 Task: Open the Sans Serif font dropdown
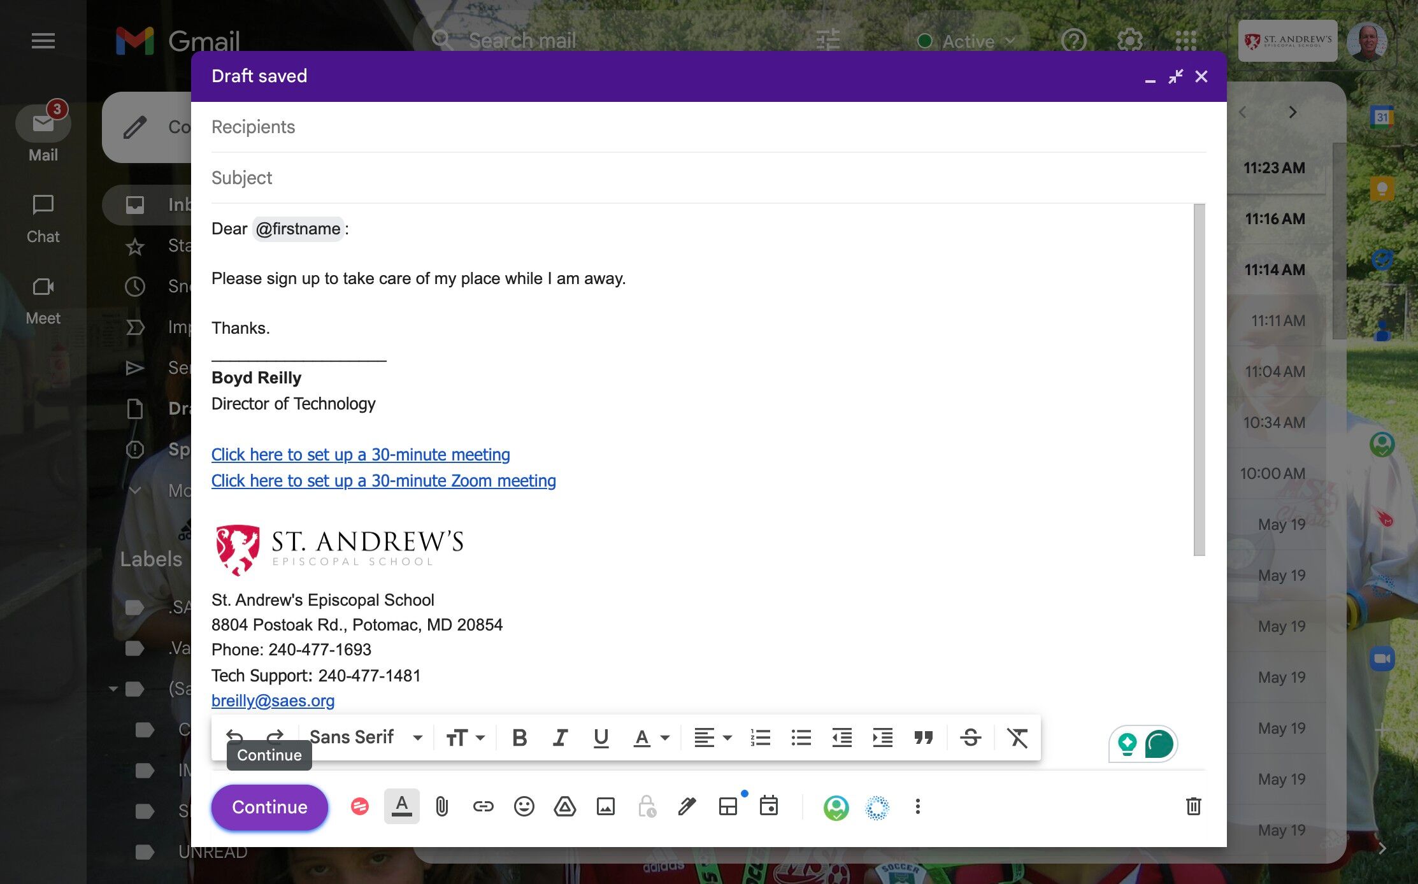(x=366, y=738)
